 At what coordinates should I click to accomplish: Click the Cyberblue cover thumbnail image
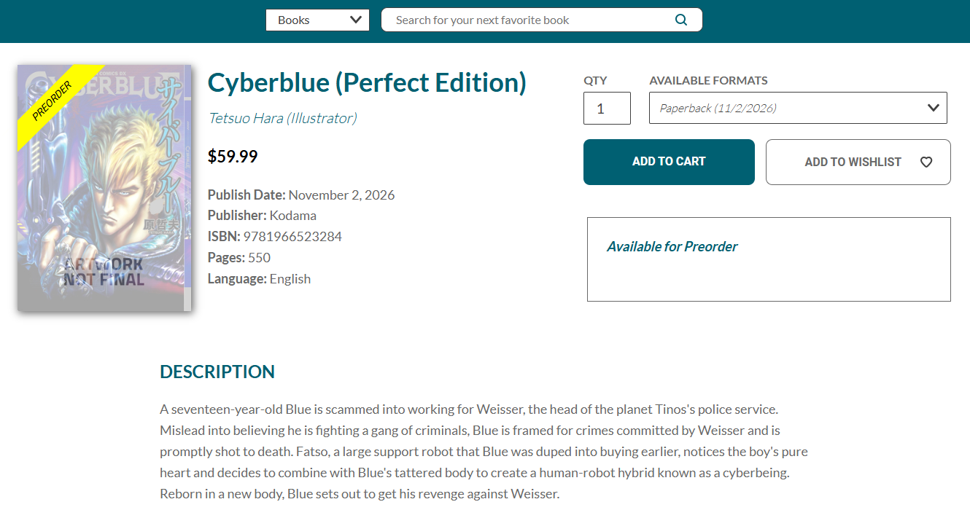pyautogui.click(x=104, y=188)
